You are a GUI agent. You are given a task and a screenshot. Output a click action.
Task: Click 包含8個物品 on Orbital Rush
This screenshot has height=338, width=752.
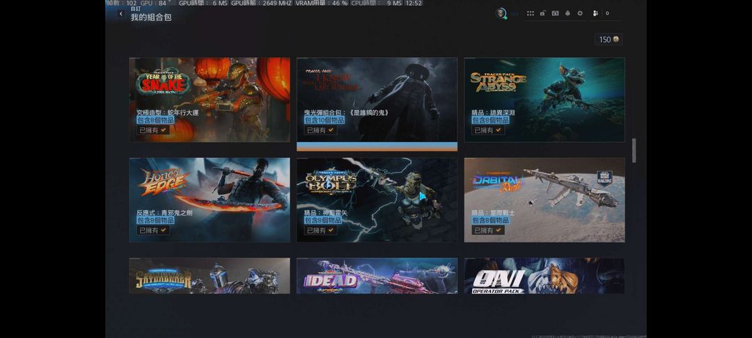point(490,220)
